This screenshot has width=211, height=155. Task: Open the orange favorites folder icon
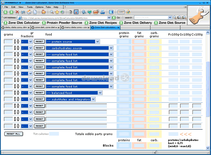(44, 12)
